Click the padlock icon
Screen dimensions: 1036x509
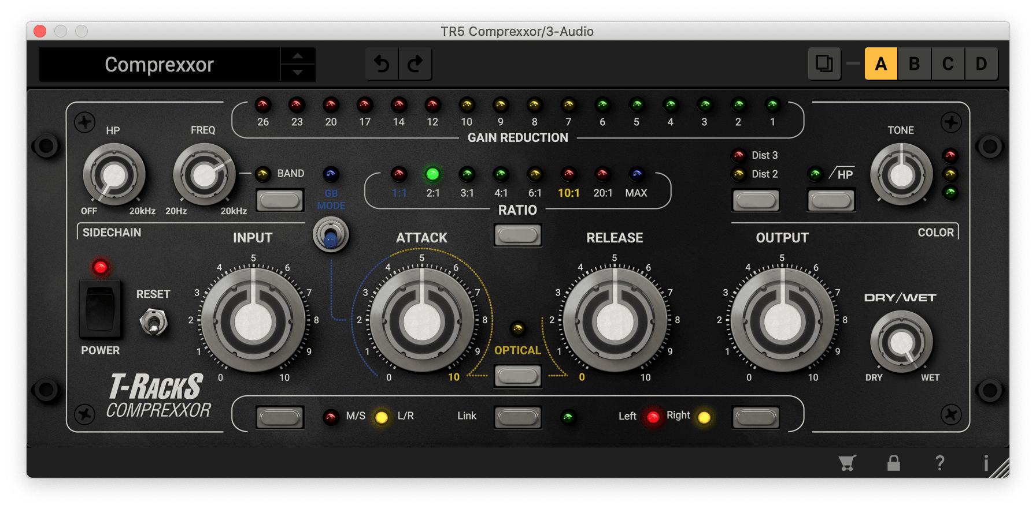(894, 463)
